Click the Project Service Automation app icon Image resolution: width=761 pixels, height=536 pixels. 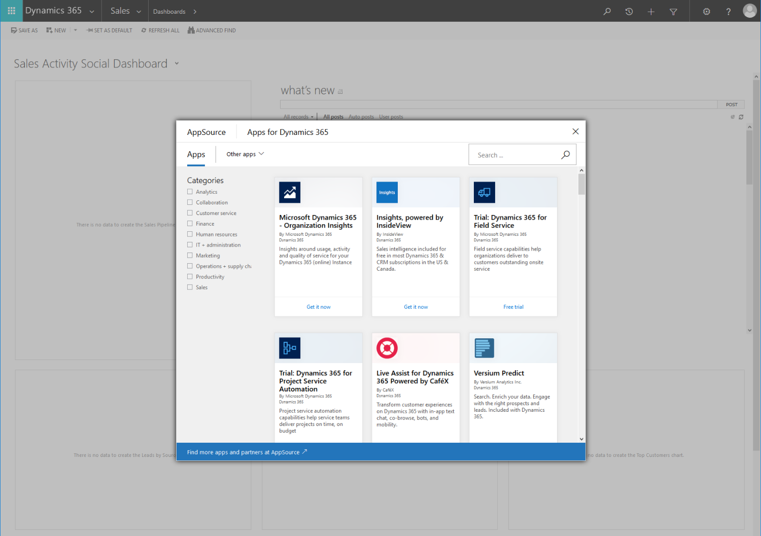click(x=290, y=348)
